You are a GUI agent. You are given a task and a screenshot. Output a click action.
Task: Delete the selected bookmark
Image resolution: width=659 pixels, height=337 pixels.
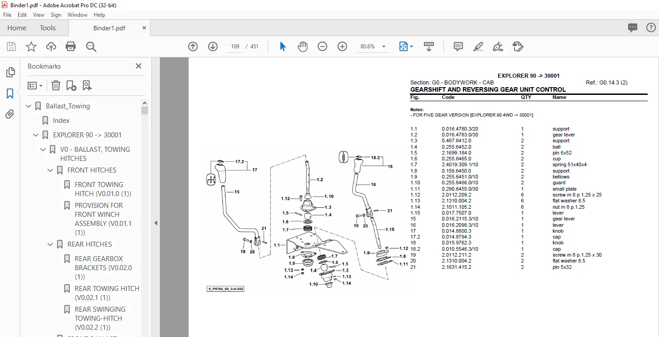[56, 85]
